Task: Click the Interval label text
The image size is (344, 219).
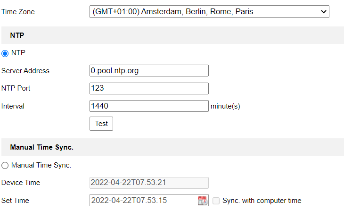Action: (x=13, y=106)
